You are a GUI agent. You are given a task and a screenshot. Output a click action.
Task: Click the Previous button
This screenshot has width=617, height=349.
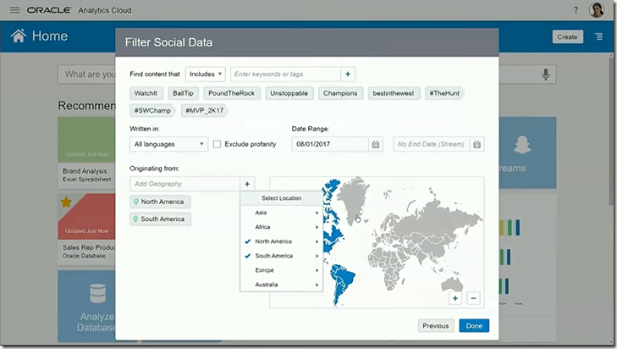(435, 325)
